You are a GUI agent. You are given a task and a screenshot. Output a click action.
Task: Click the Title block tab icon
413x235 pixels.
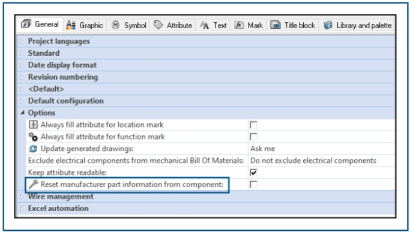click(276, 25)
